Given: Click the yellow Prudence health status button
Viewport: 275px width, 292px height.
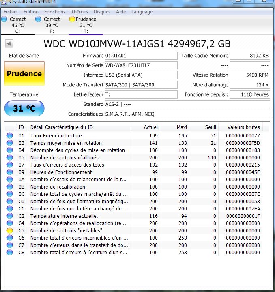Looking at the screenshot, I should (24, 73).
